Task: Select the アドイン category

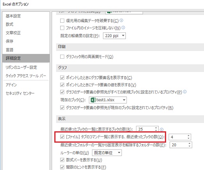Action: pos(11,85)
